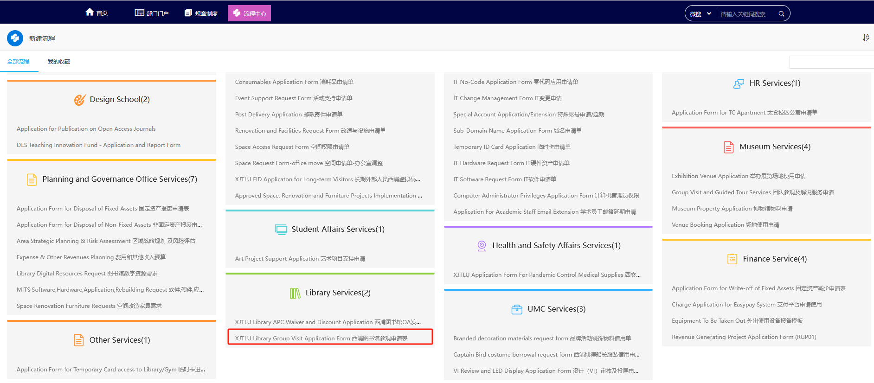
Task: Open Application for Publication on Open Access Journals
Action: click(x=86, y=129)
